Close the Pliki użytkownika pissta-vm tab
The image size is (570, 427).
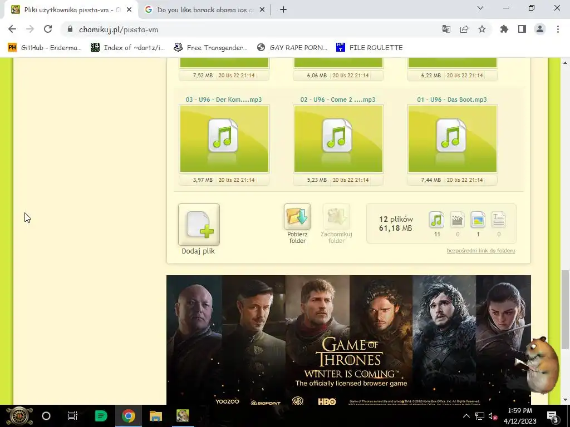tap(129, 10)
